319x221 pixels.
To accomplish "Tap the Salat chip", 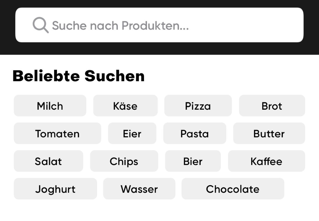I will click(x=48, y=161).
